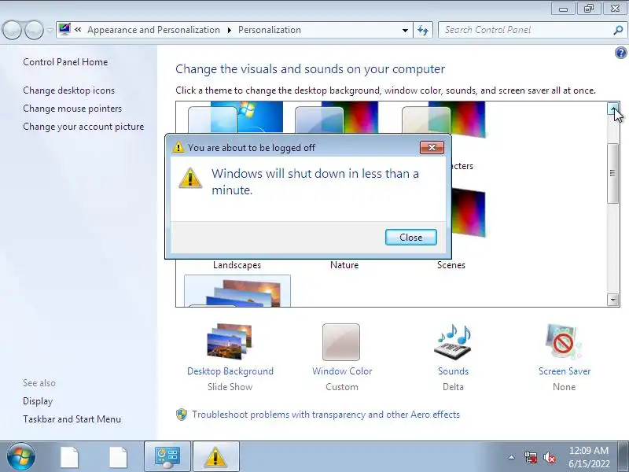Viewport: 629px width, 472px height.
Task: Select the second theme thumbnail with rainbow background
Action: pos(337,117)
